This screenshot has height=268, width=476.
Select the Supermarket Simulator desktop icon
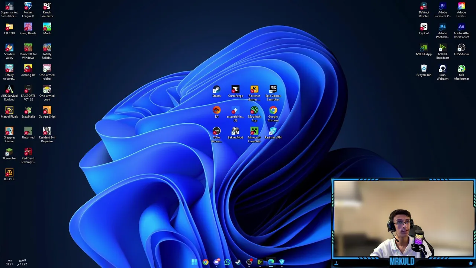[x=9, y=10]
